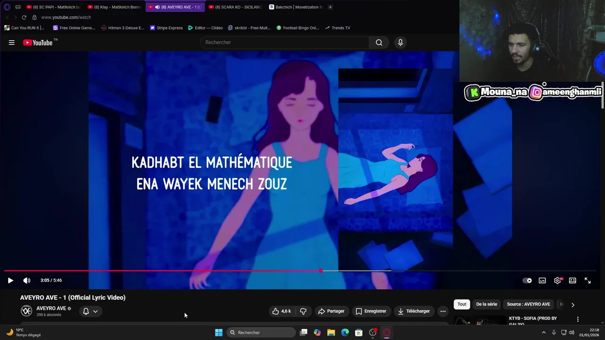Switch to Klay - Mat9olich browser tab
The height and width of the screenshot is (340, 605).
pyautogui.click(x=115, y=7)
